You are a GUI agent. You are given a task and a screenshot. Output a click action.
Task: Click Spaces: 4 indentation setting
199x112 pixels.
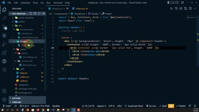coord(101,106)
